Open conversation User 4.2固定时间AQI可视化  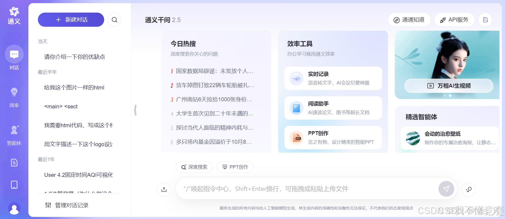pos(78,175)
